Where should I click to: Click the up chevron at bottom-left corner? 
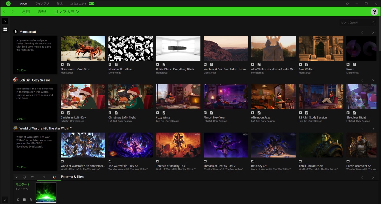point(5,200)
